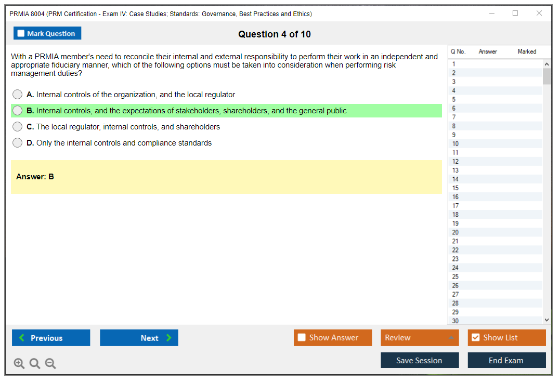Click the green right arrow on Next
Screen dimensions: 559x382
click(x=168, y=338)
